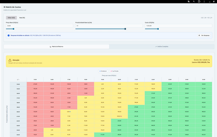The width and height of the screenshot is (217, 137).
Task: Switch currency to Real (R$)
Action: (x=23, y=18)
